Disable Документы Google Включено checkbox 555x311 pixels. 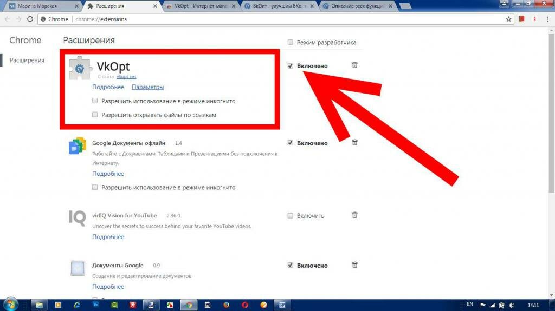291,265
